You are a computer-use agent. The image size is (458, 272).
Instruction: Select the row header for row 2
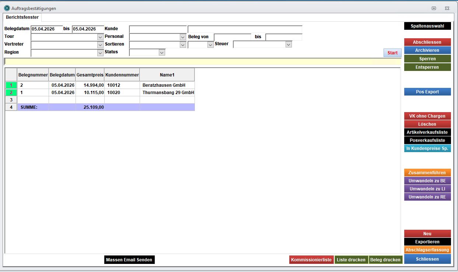coord(11,93)
